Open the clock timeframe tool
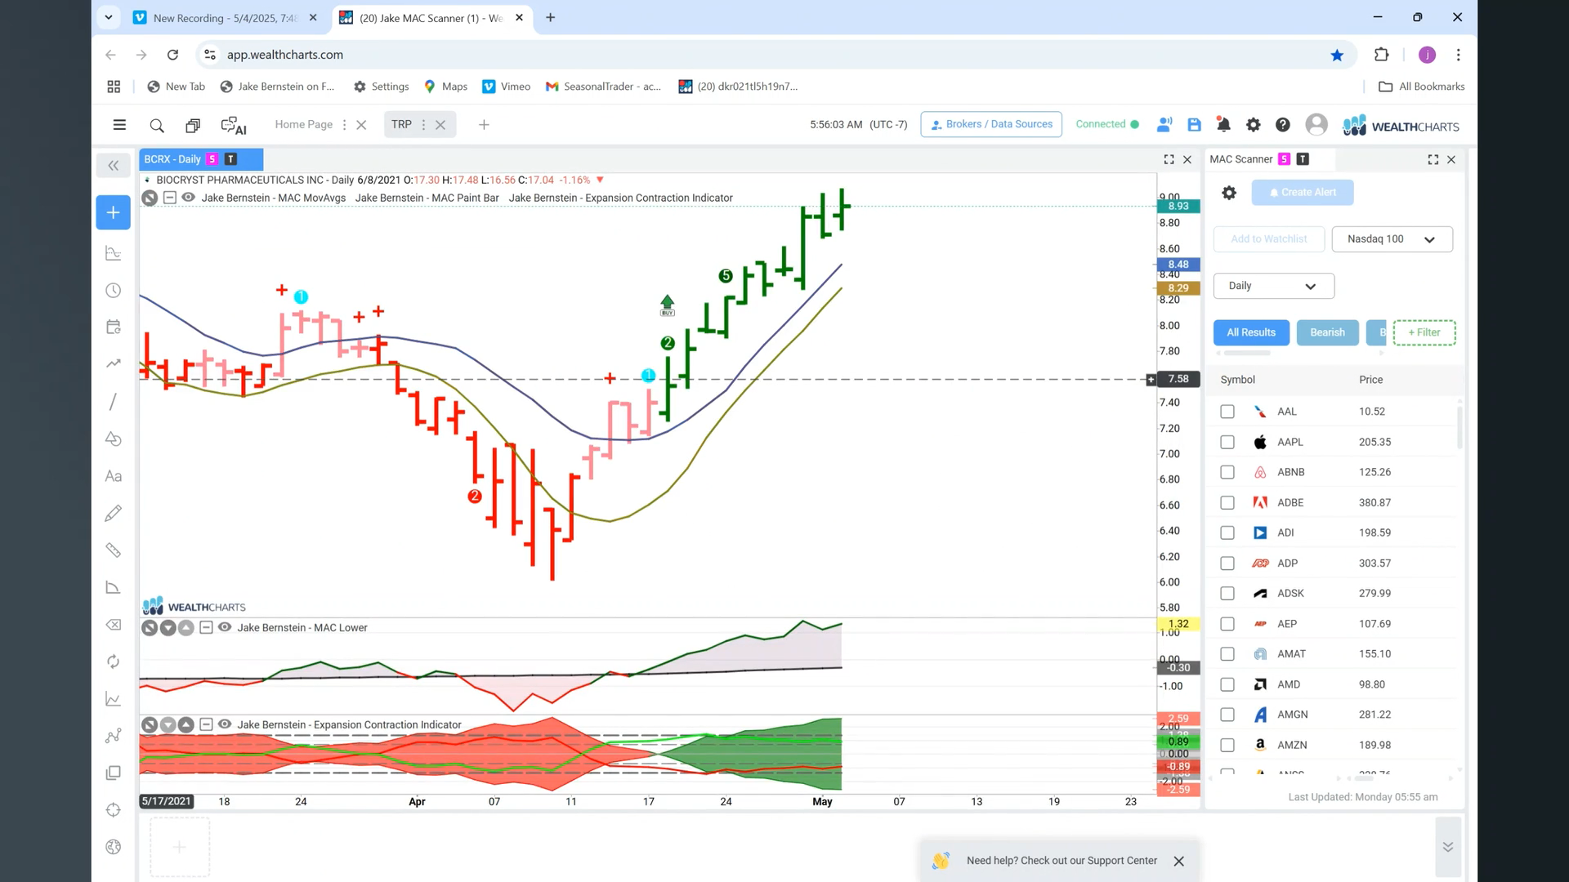The image size is (1569, 882). tap(114, 291)
